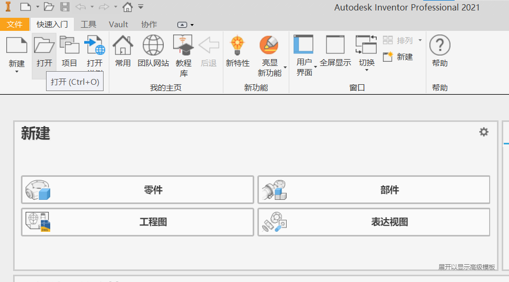The height and width of the screenshot is (282, 509).
Task: Click the 新建 new window button in 窗口 panel
Action: click(398, 57)
